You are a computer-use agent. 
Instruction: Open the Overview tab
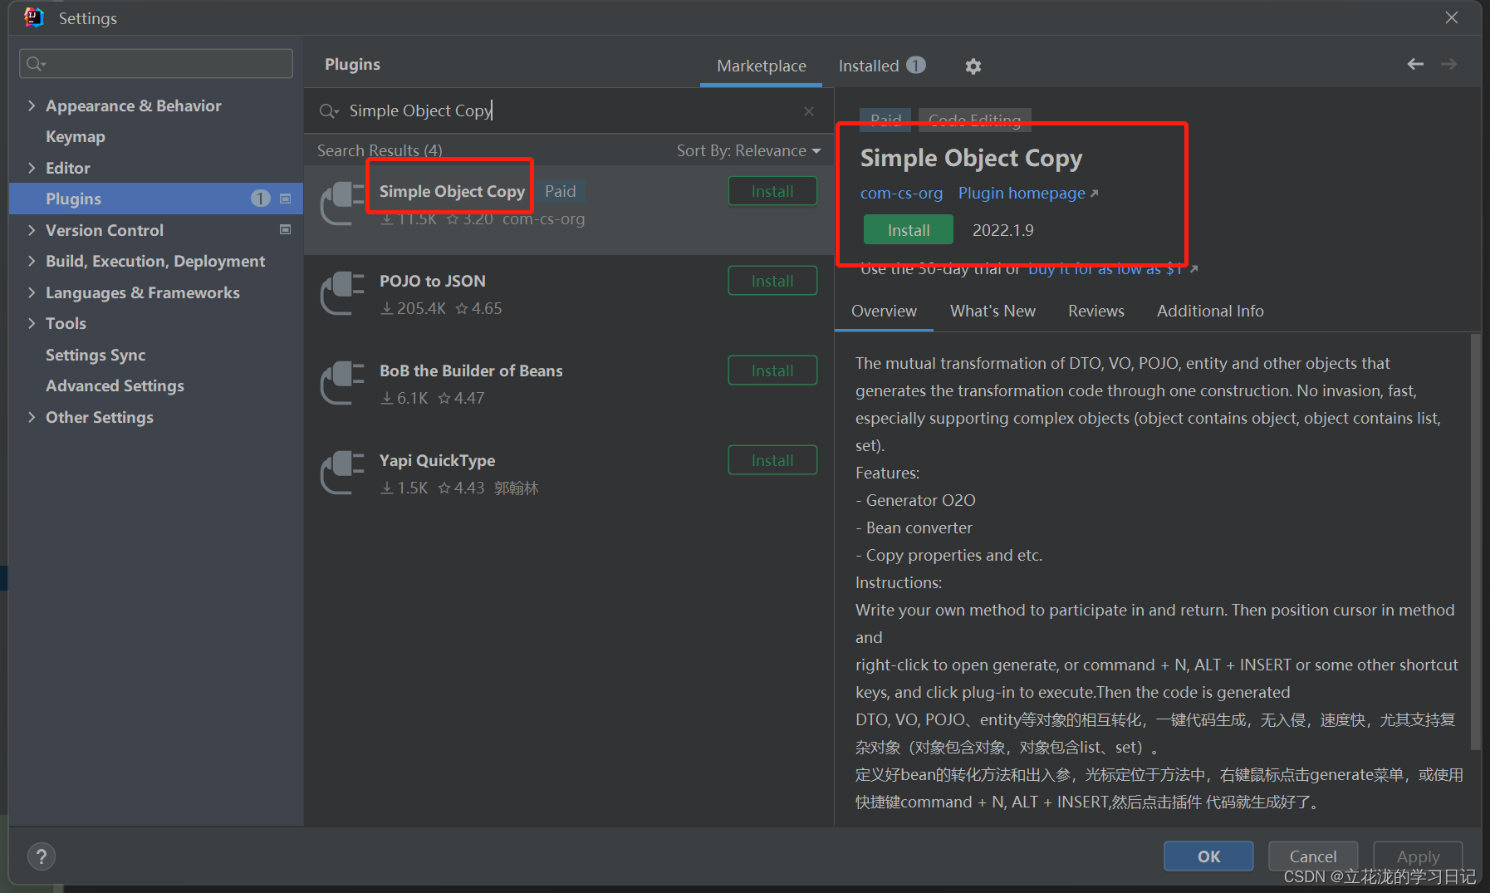[x=884, y=311]
